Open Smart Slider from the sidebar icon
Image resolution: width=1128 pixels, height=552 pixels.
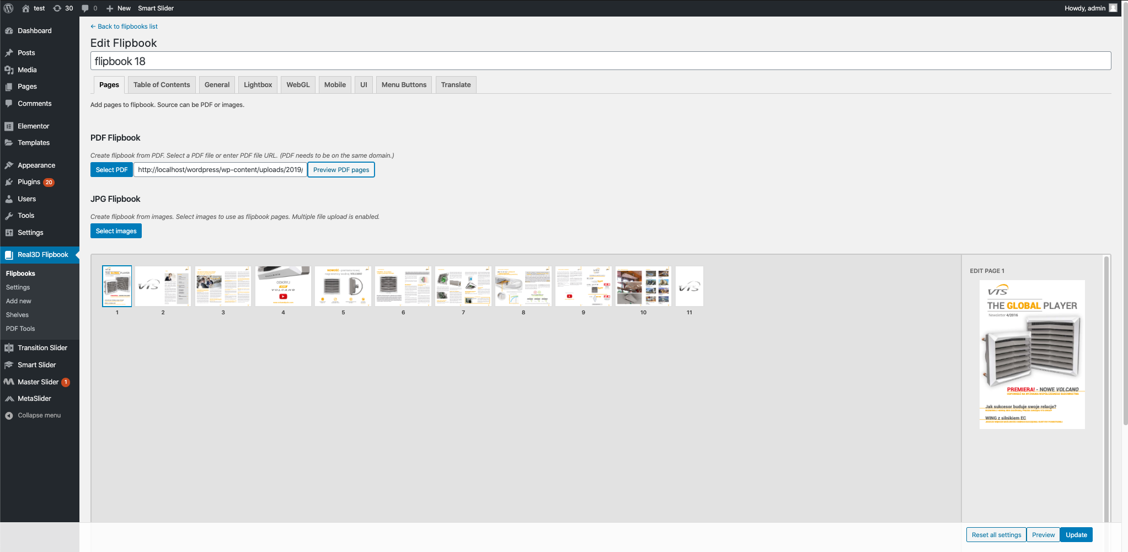tap(8, 365)
